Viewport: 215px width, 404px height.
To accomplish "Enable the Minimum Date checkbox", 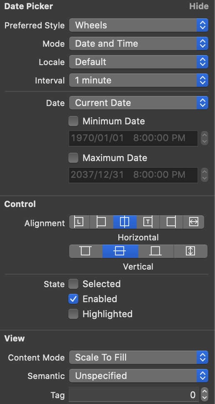I will [73, 121].
